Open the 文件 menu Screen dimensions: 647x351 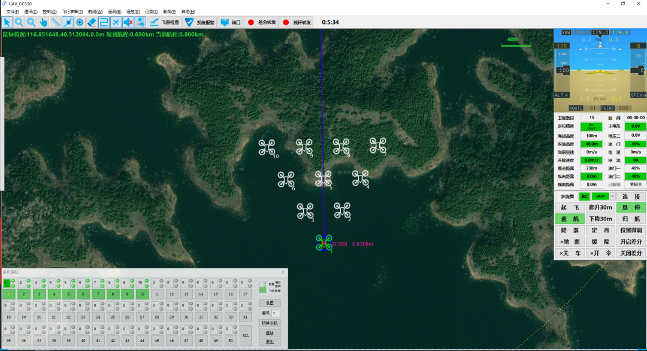pyautogui.click(x=13, y=11)
